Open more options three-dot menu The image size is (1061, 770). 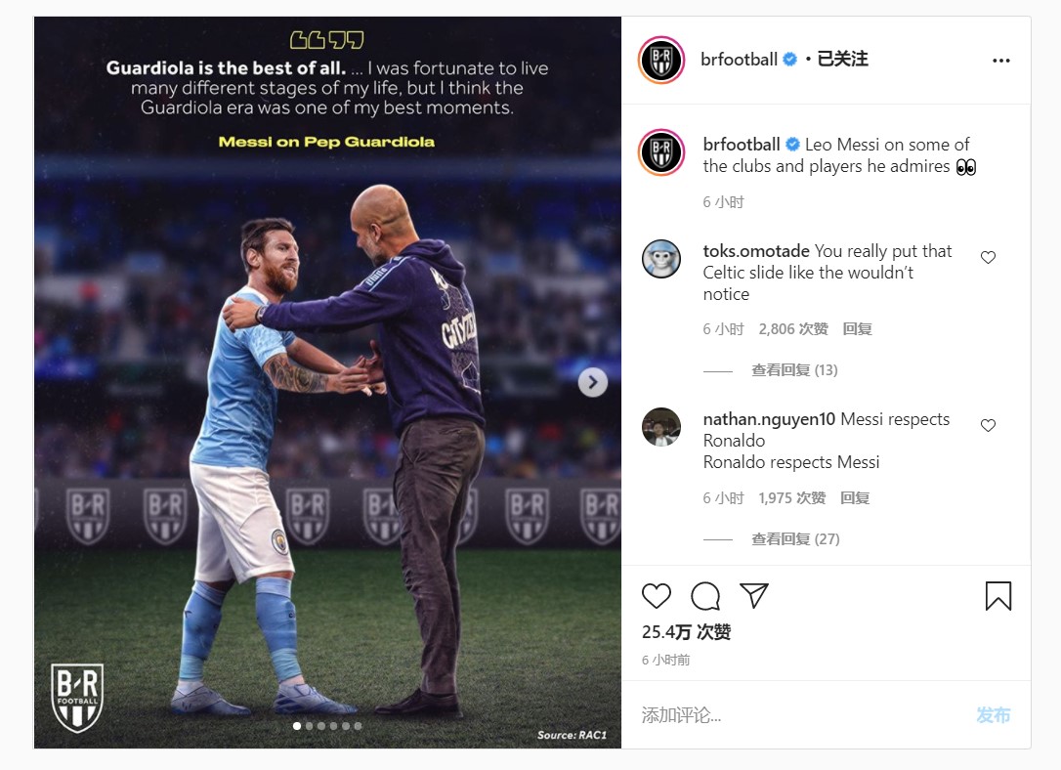1000,61
